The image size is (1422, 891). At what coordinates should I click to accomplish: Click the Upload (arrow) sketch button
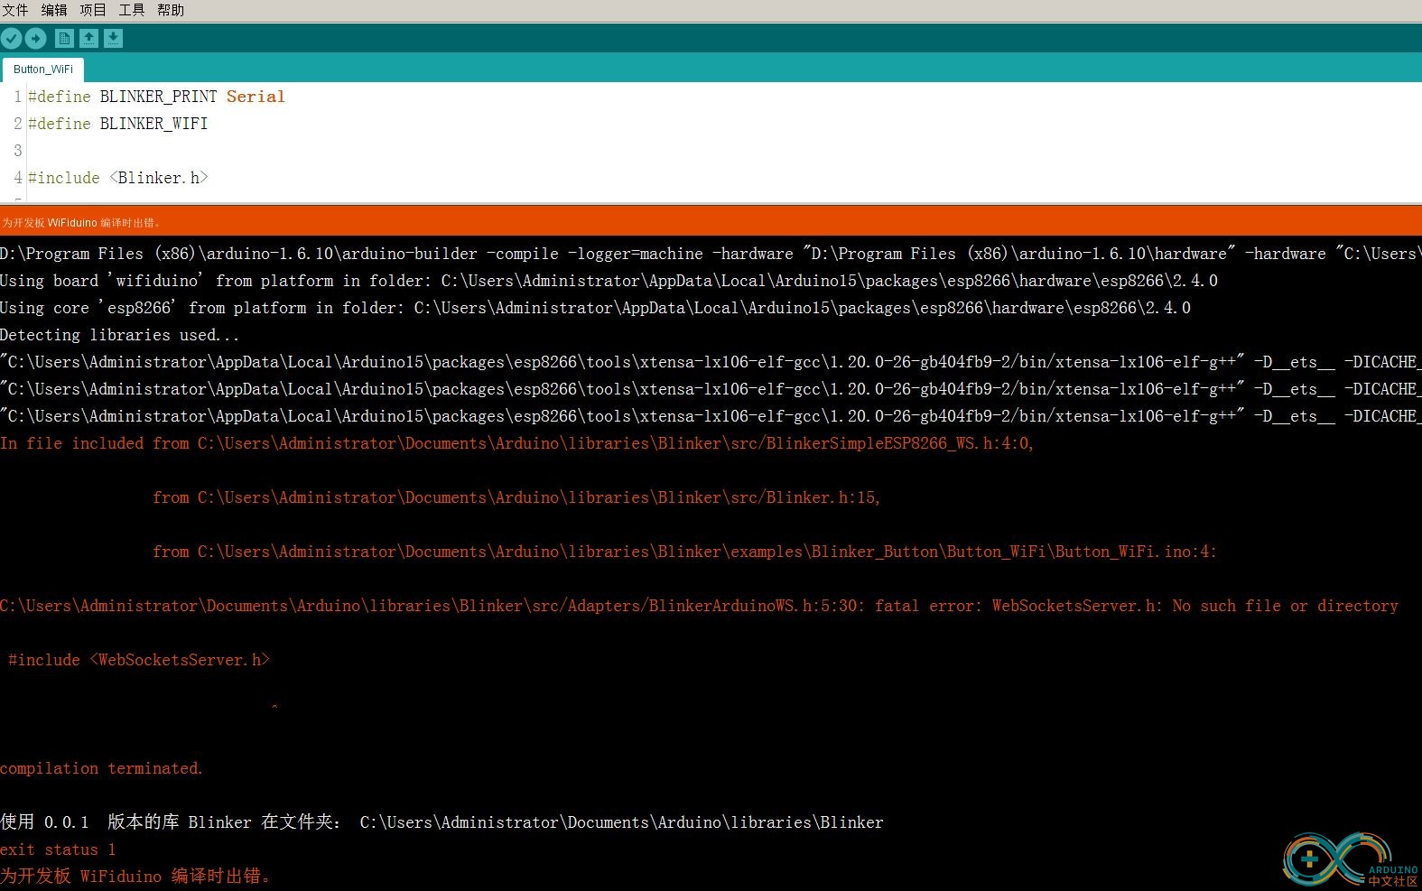(x=35, y=38)
